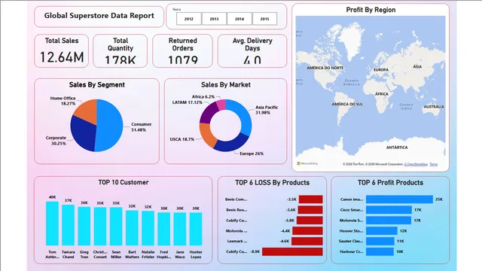Viewport: 482px width, 271px height.
Task: Click Oceano Atlântico label on map
Action: pyautogui.click(x=352, y=82)
